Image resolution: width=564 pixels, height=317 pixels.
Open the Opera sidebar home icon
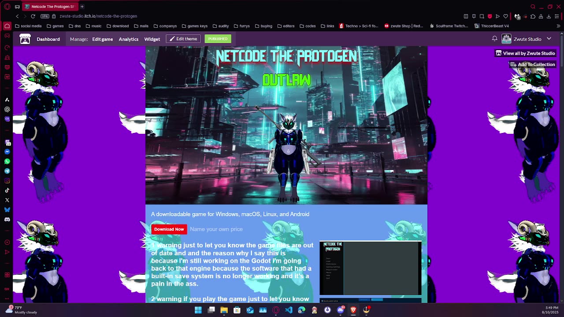point(7,26)
